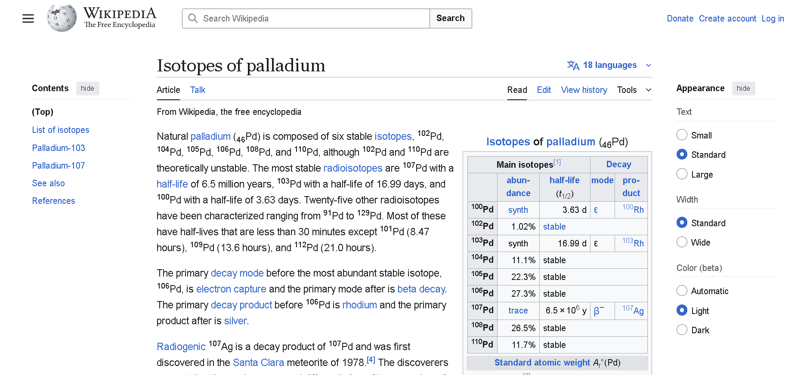The width and height of the screenshot is (810, 375).
Task: Click the language translation icon
Action: [x=573, y=65]
